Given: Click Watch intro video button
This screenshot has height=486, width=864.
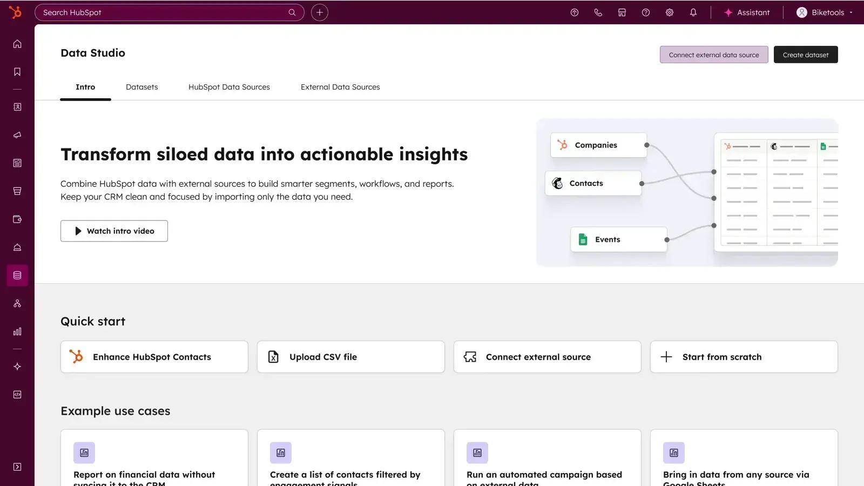Looking at the screenshot, I should tap(114, 231).
